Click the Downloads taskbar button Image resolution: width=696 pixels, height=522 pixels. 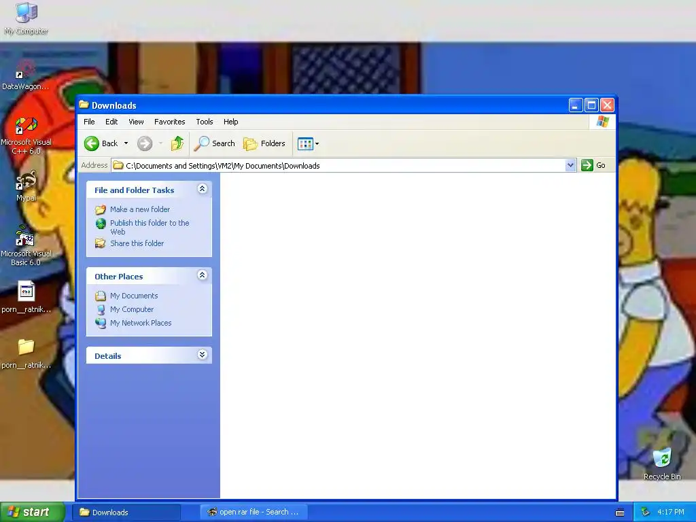tap(126, 512)
